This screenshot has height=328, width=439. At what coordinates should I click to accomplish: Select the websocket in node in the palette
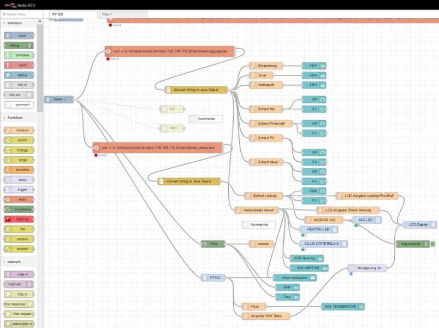coord(19,324)
